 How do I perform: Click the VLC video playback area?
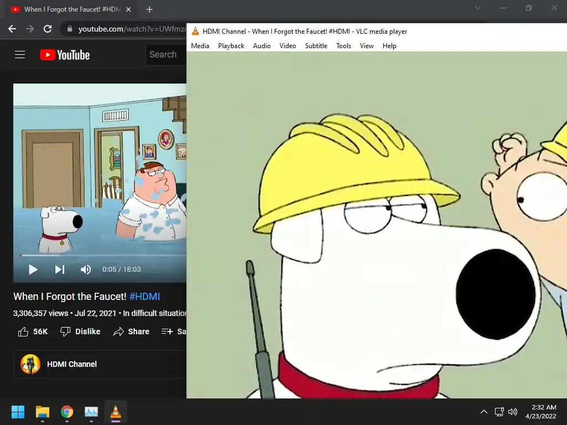(377, 225)
